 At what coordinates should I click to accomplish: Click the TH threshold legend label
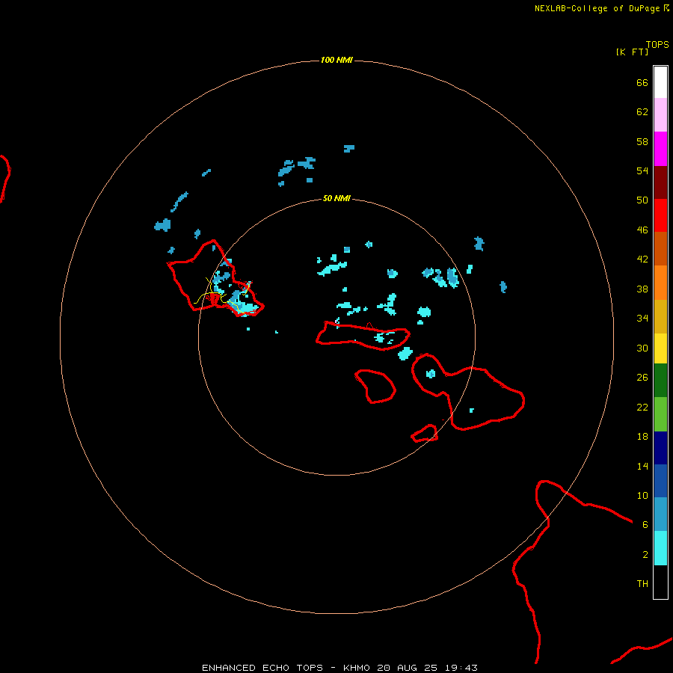point(642,583)
